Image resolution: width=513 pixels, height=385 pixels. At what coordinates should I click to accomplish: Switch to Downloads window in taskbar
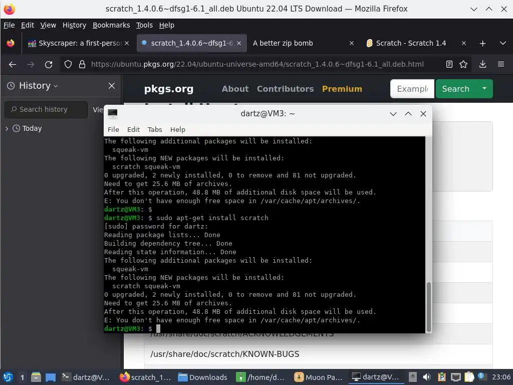[203, 377]
